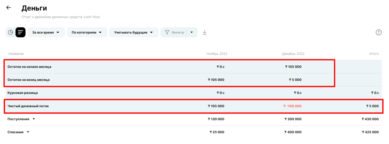Switch to table list view
This screenshot has width=389, height=144.
[21, 32]
